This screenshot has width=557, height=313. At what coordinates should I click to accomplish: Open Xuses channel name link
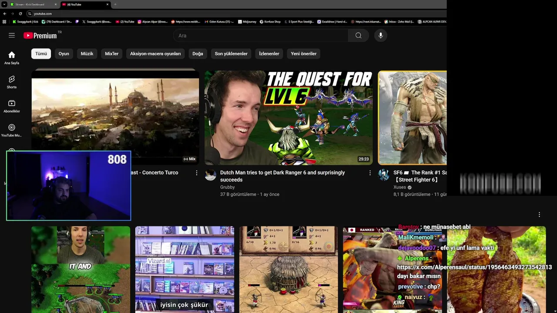(399, 187)
